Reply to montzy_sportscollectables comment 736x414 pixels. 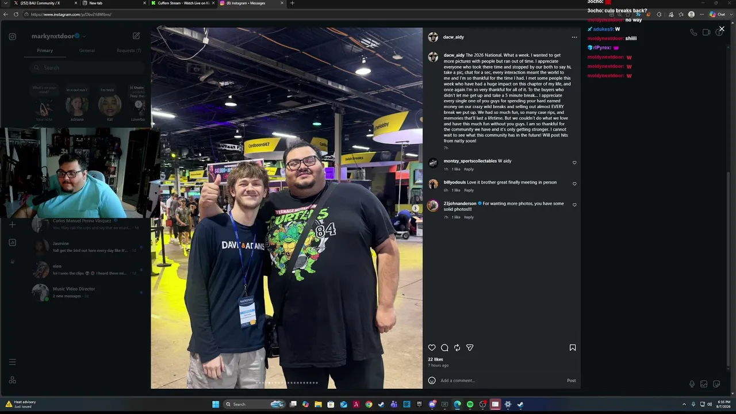(469, 169)
